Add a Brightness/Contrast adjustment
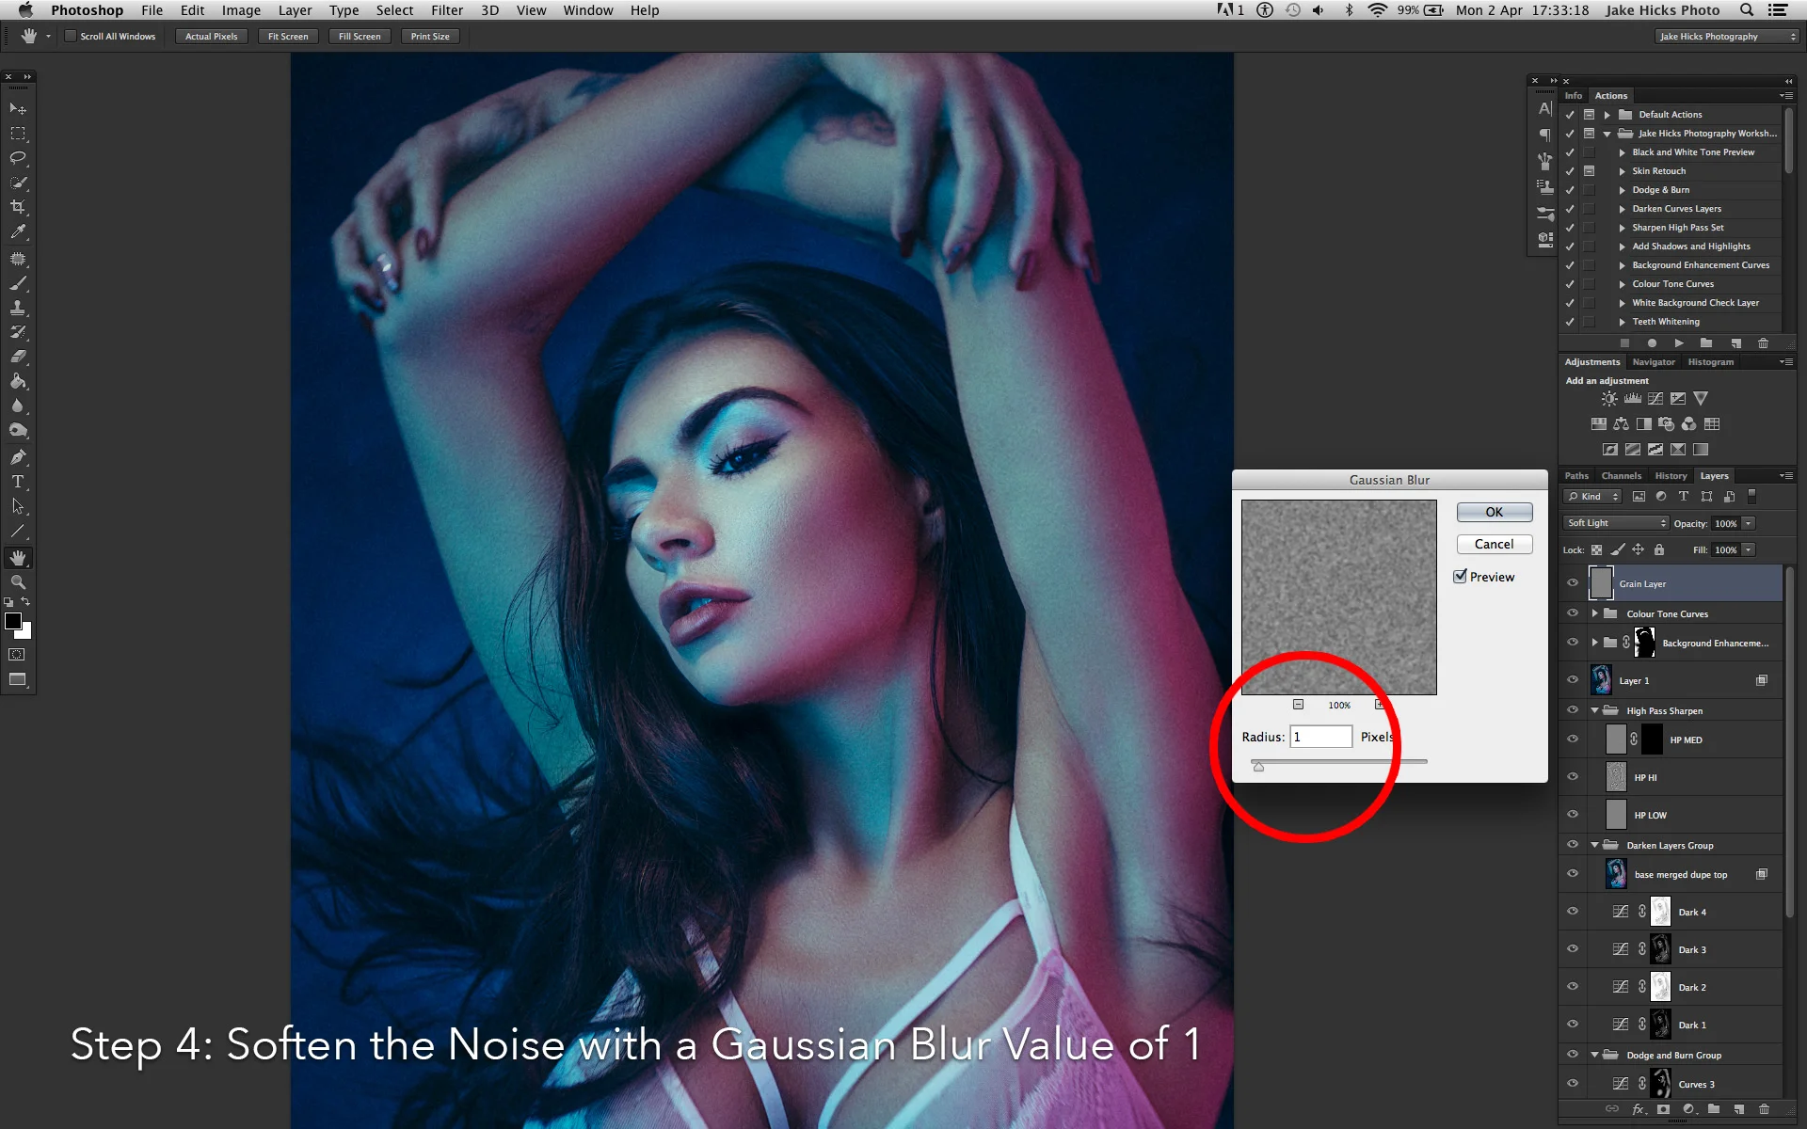 click(1609, 399)
